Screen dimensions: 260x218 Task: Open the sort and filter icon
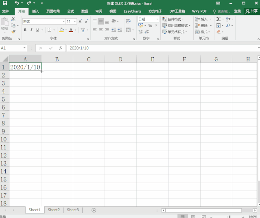point(228,19)
